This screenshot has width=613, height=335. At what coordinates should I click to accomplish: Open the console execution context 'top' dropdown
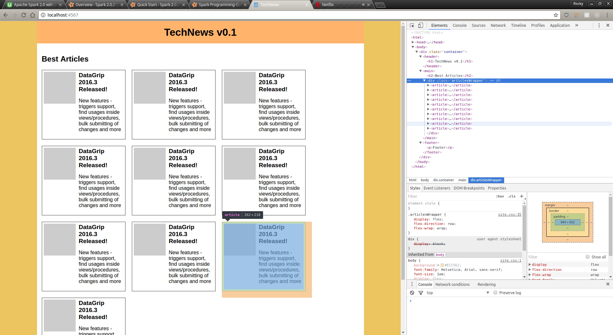pos(458,293)
